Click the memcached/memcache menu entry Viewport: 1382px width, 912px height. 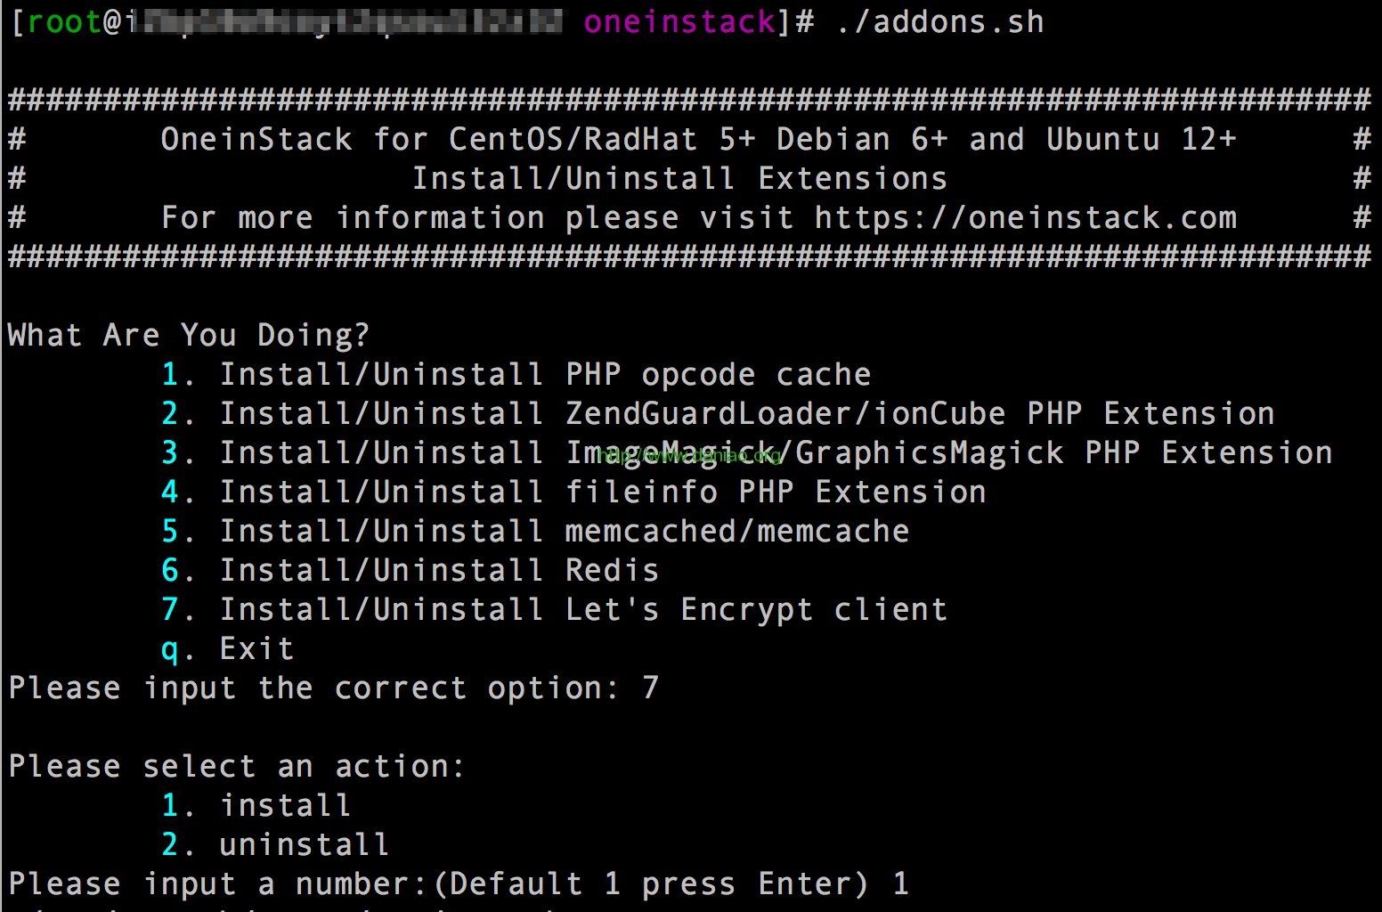[535, 532]
